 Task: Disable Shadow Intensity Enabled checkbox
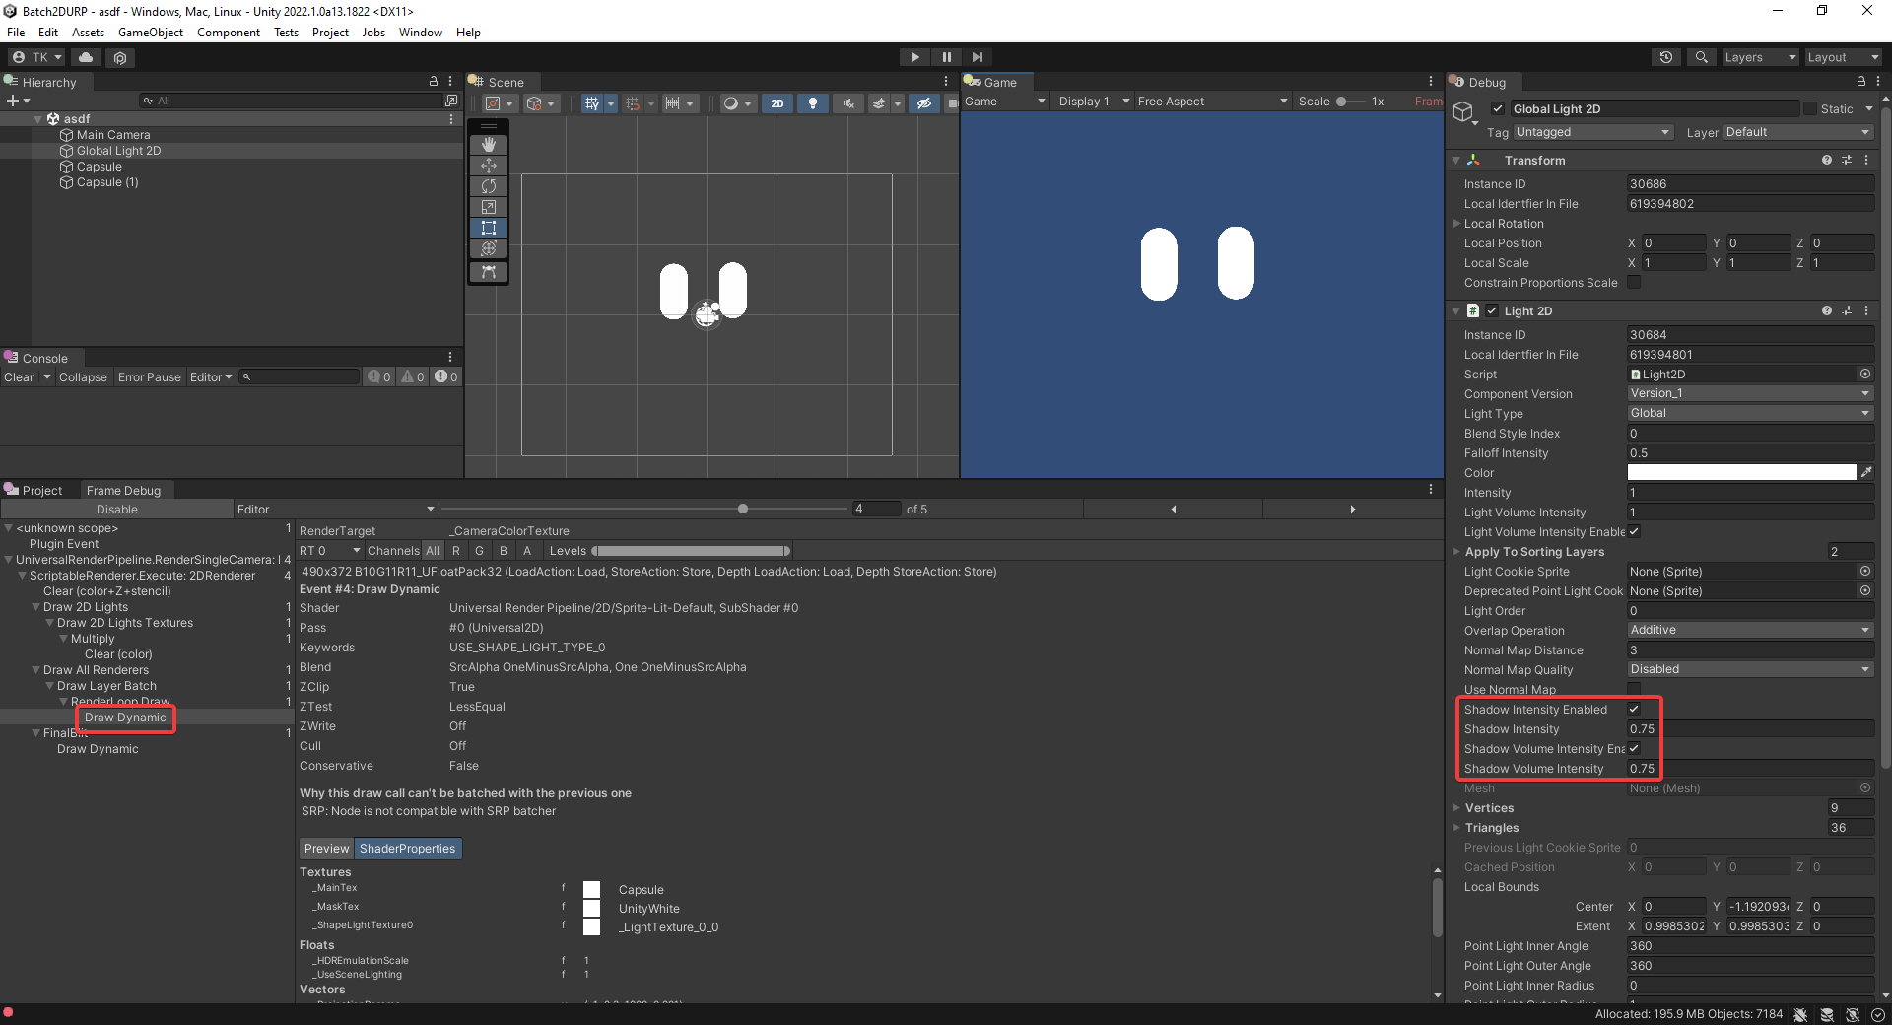click(1634, 710)
